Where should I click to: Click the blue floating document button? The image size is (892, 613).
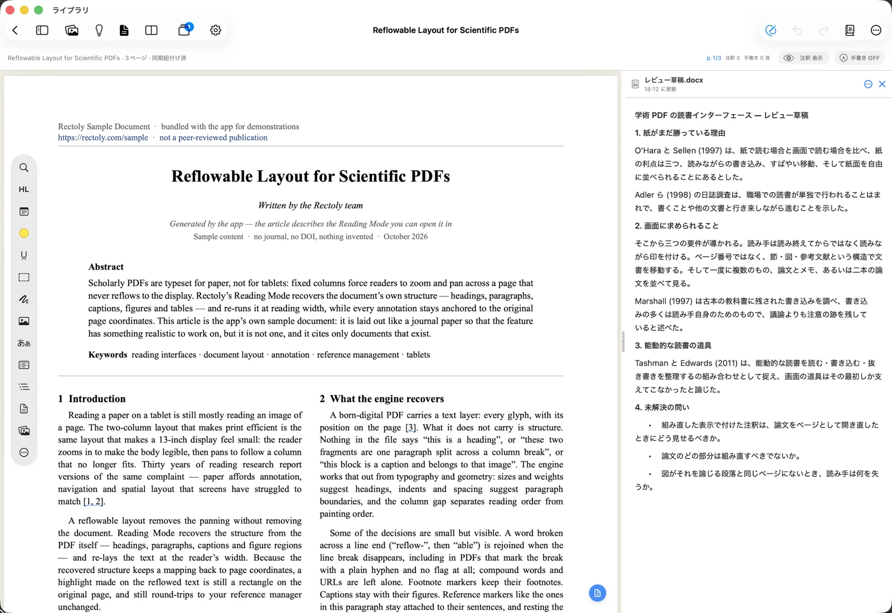click(597, 593)
